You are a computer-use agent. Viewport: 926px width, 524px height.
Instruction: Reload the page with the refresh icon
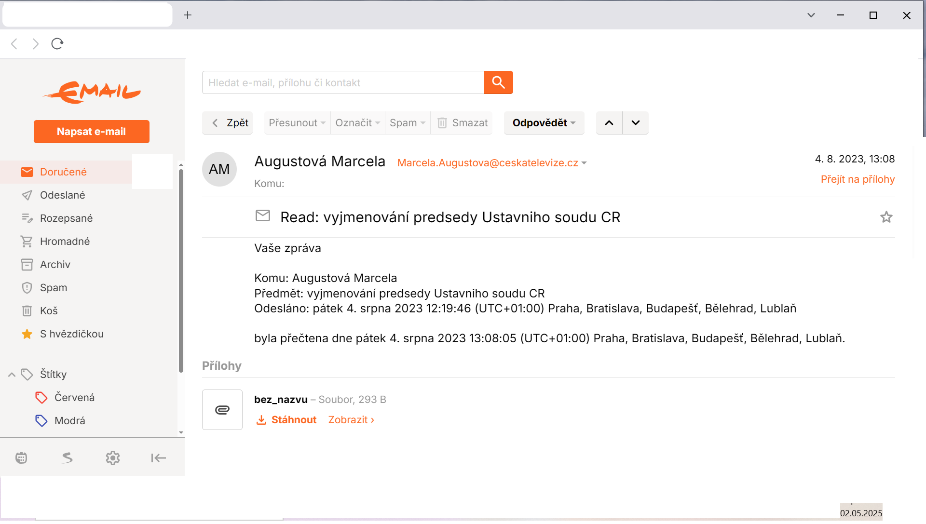(x=57, y=44)
